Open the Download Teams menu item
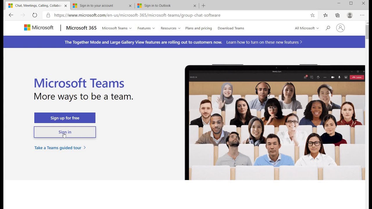The height and width of the screenshot is (209, 372). coord(231,28)
